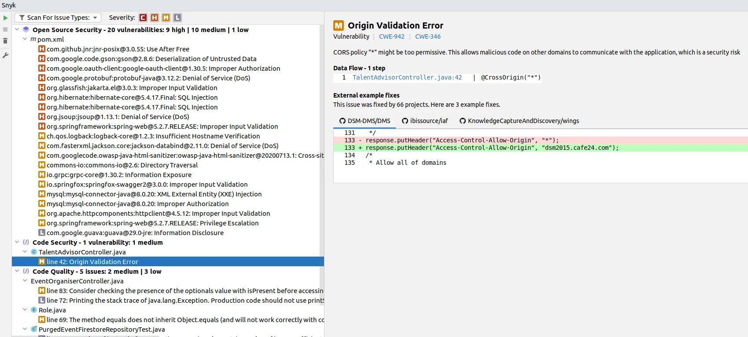Screen dimensions: 748x337
Task: Toggle Low severity filter
Action: tap(177, 18)
